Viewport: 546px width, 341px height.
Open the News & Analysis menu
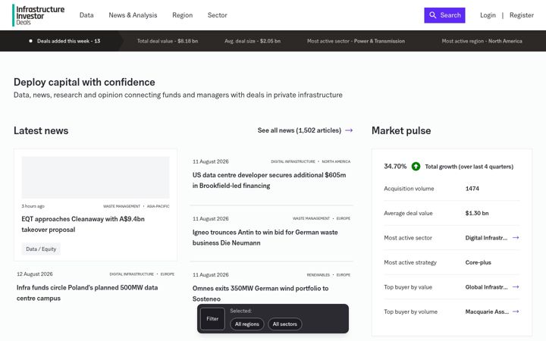click(133, 15)
